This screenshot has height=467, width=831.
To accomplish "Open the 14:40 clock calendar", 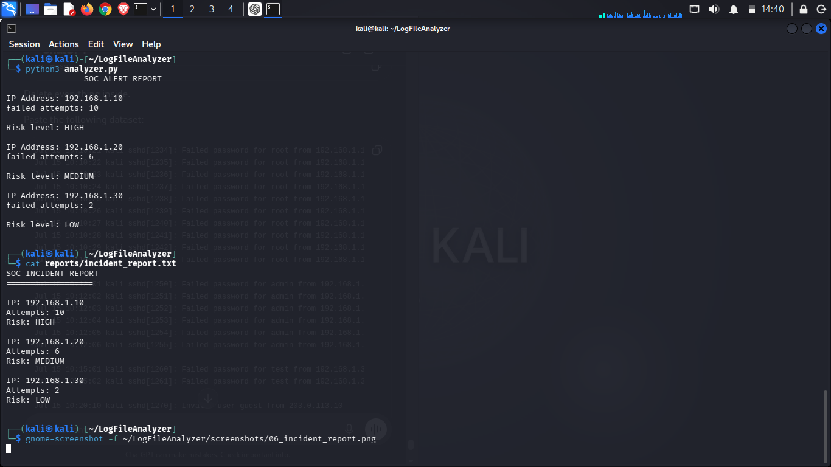I will pos(773,9).
